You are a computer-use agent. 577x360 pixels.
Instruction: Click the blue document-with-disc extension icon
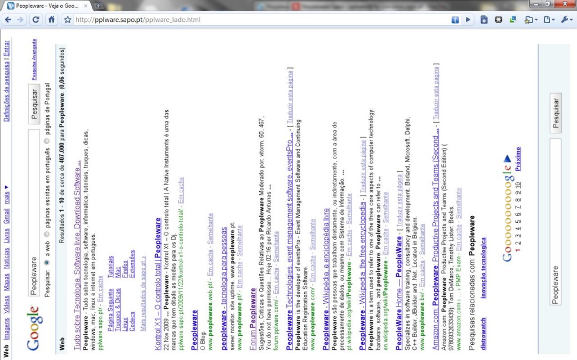[x=484, y=20]
